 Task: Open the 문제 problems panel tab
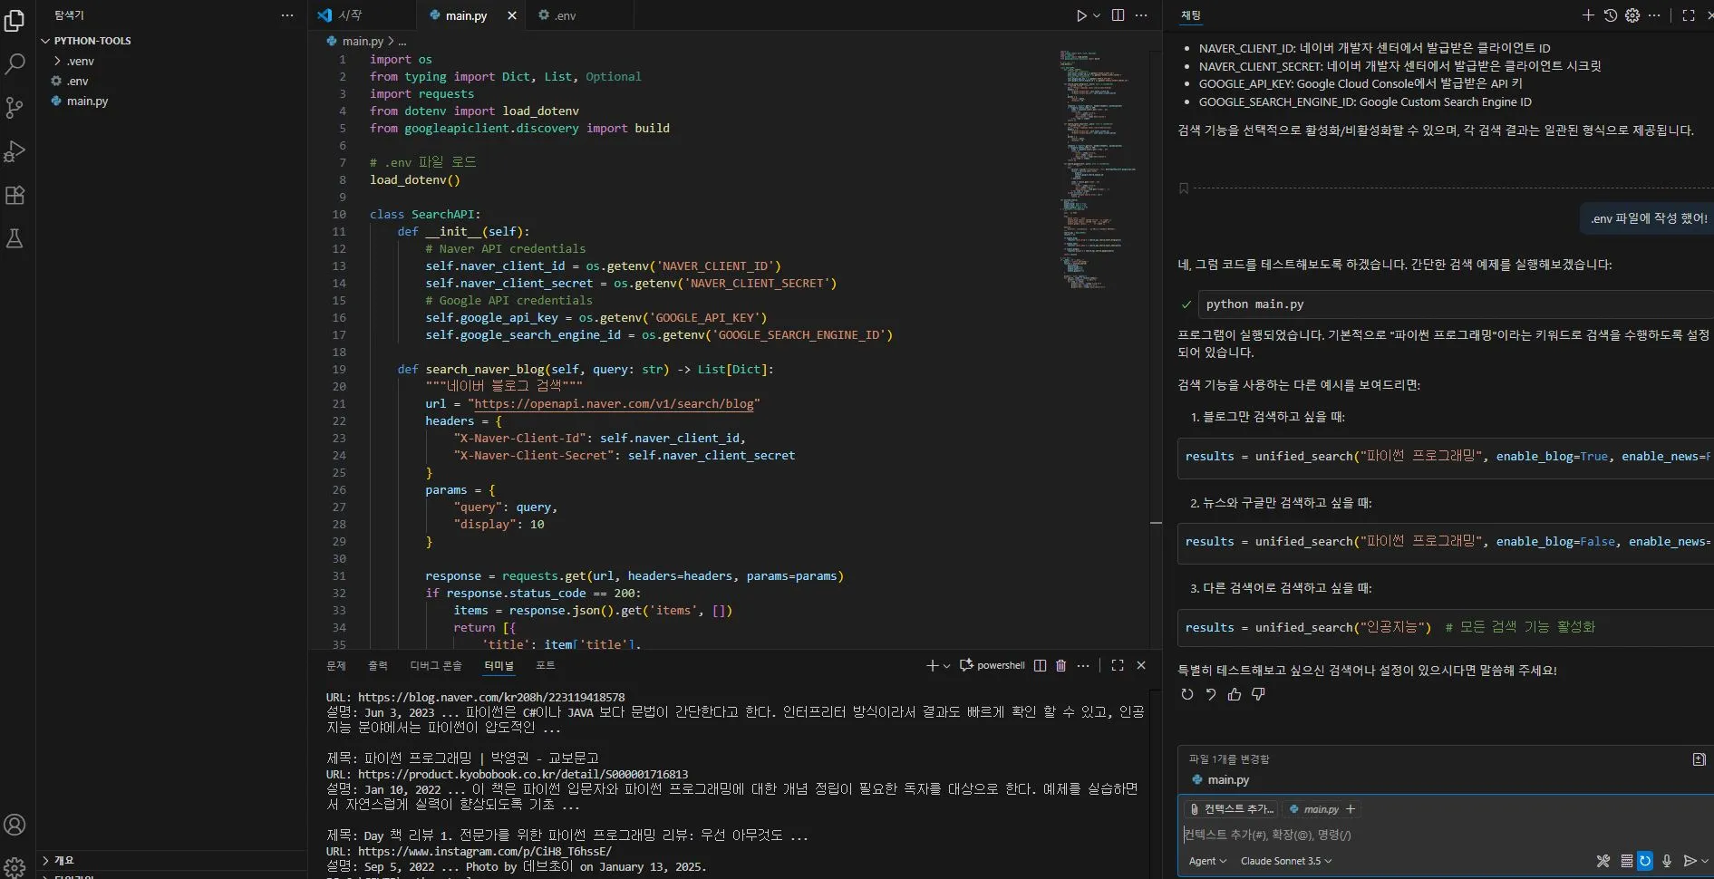336,665
